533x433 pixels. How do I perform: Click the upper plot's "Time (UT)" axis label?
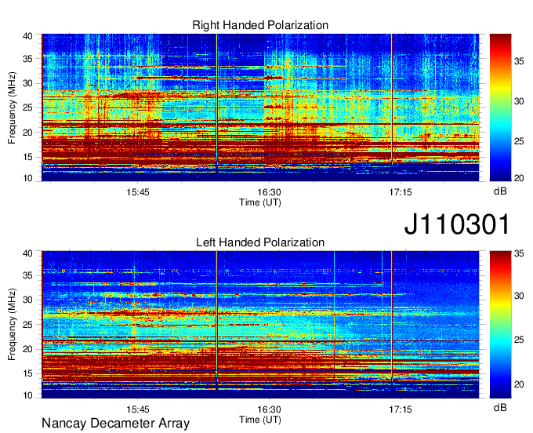pyautogui.click(x=260, y=202)
